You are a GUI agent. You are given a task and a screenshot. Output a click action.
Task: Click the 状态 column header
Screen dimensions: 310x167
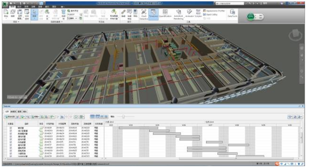pos(41,124)
